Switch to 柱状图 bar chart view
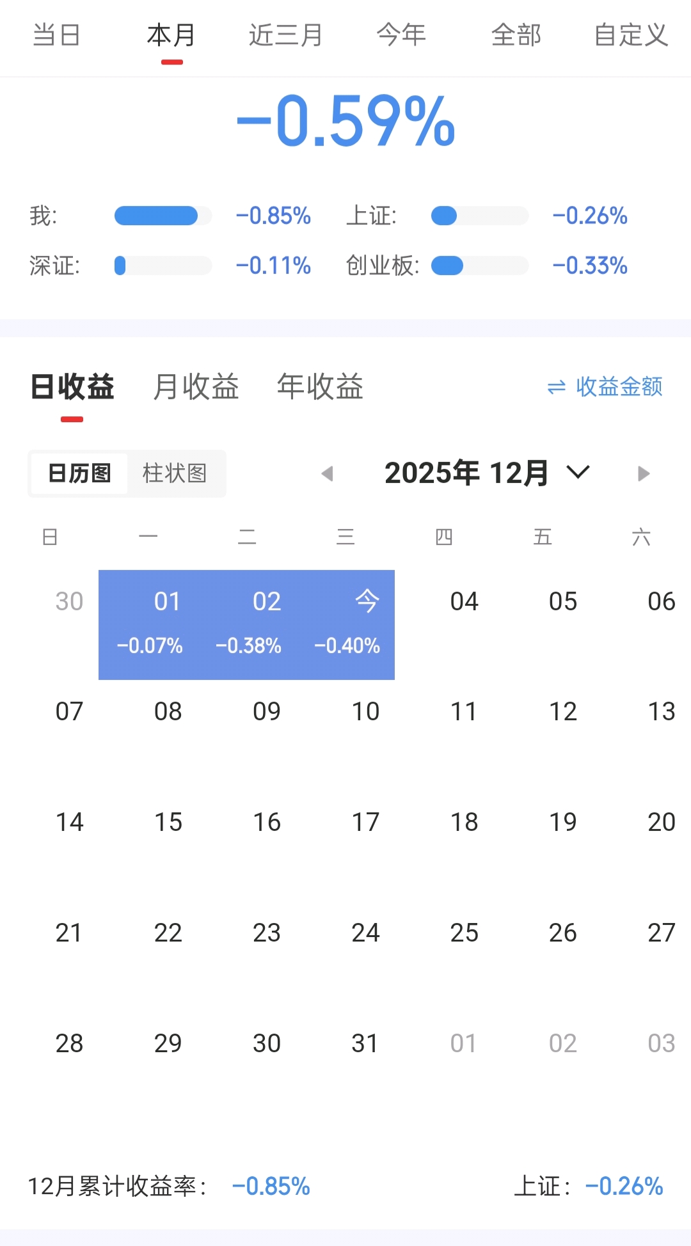This screenshot has height=1246, width=691. coord(175,474)
